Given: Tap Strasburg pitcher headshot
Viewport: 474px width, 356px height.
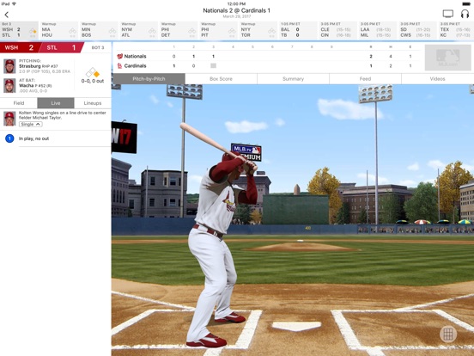Looking at the screenshot, I should 9,66.
